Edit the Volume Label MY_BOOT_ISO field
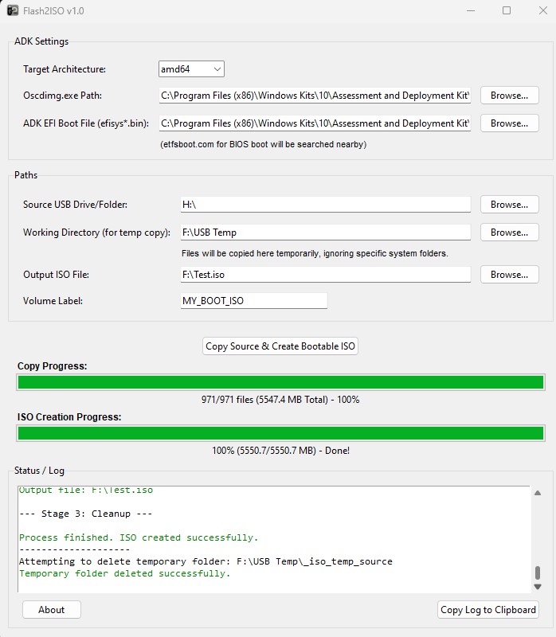556x637 pixels. point(253,301)
